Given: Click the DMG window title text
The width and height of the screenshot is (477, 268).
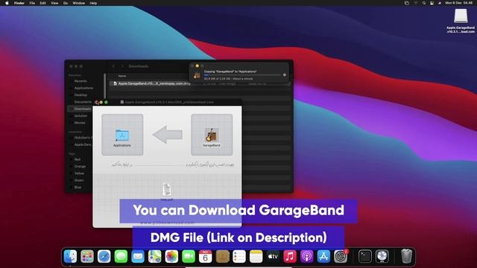Looking at the screenshot, I should coord(169,103).
